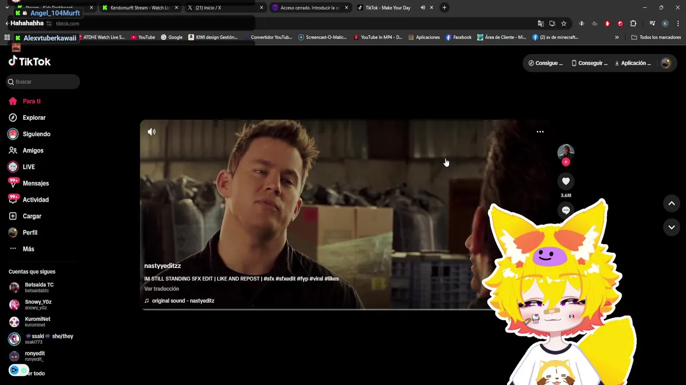This screenshot has width=686, height=385.
Task: Open the Screencast-O-Matic bookmark
Action: [x=323, y=37]
